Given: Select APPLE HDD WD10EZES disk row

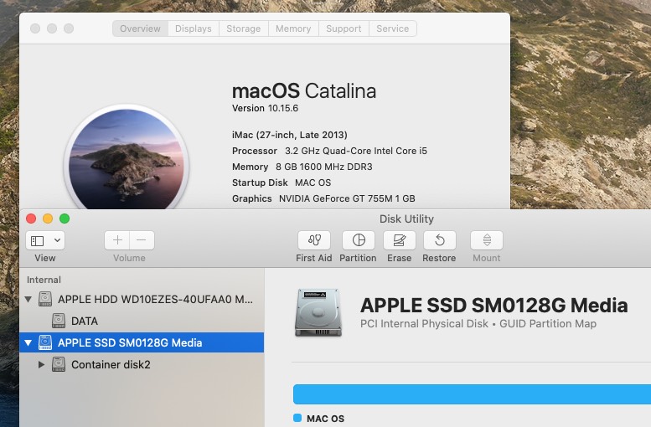Looking at the screenshot, I should [x=142, y=299].
